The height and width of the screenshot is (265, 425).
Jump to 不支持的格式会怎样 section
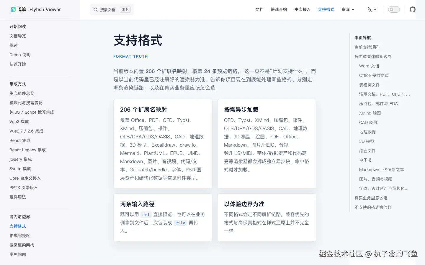pos(373,207)
